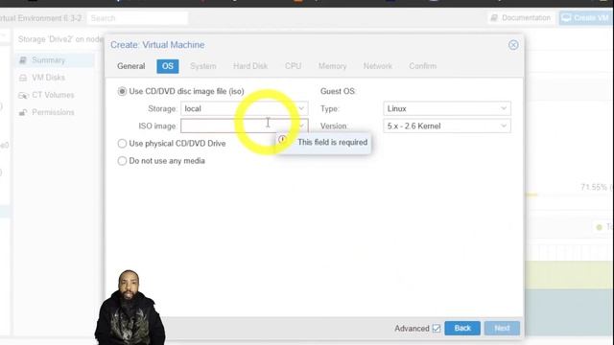Click the VM Disks drive icon
614x345 pixels.
[x=23, y=78]
